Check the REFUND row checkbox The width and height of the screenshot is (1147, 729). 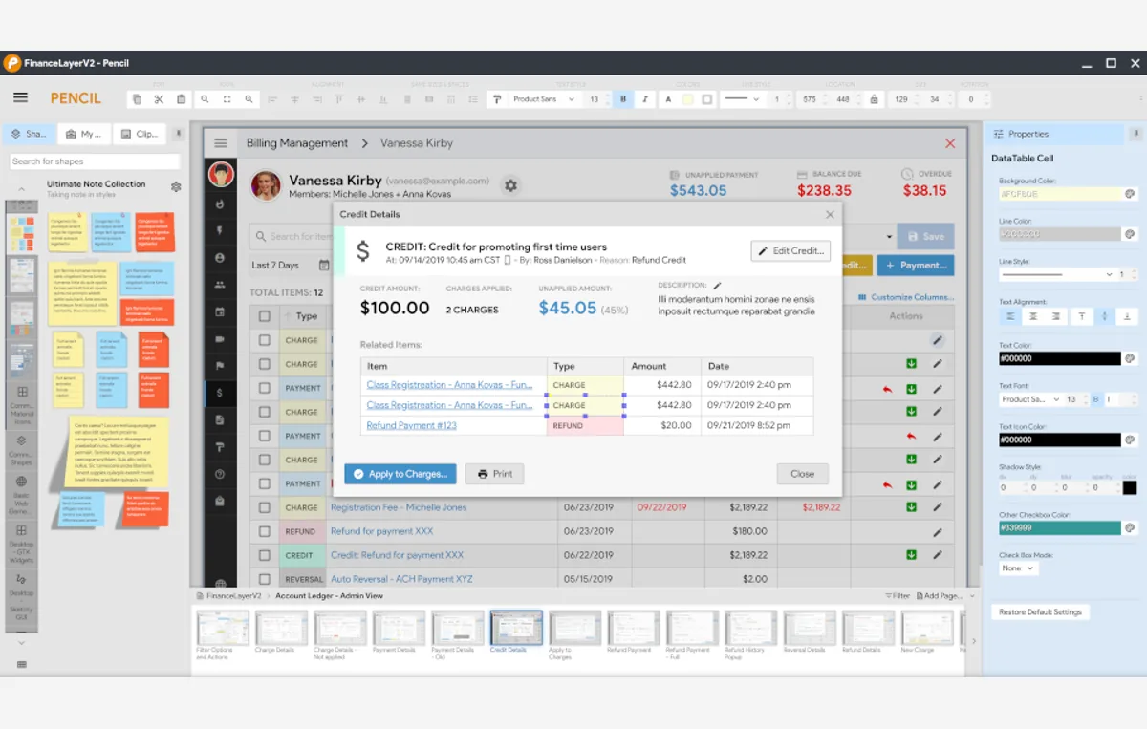[x=264, y=531]
